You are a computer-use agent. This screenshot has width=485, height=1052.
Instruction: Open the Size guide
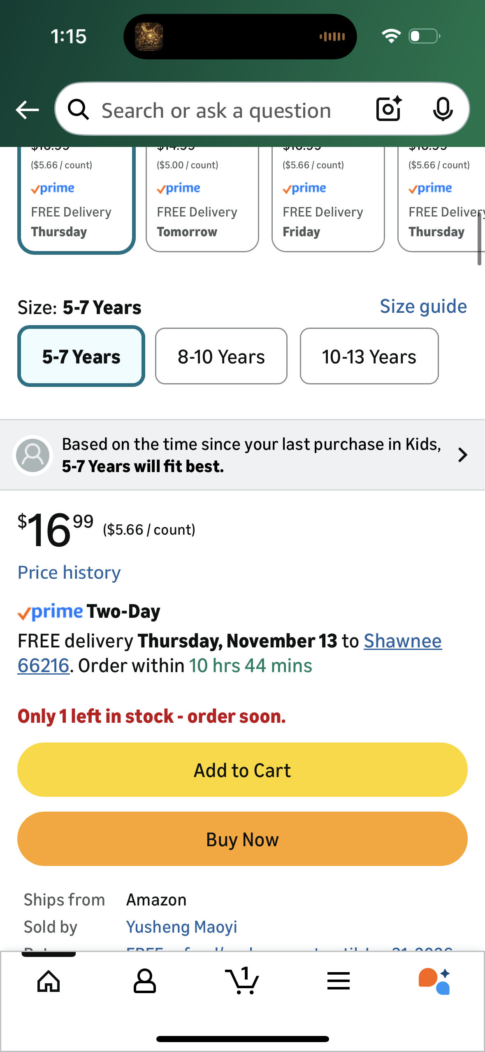[x=423, y=306]
